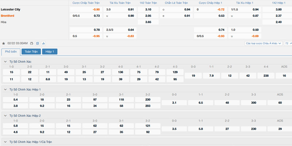Click the Brentford team name

tap(7, 16)
